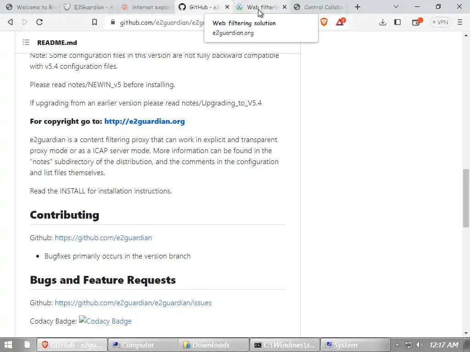Screen dimensions: 470x352
Task: Open the tab search chevron dropdown
Action: pos(396,6)
